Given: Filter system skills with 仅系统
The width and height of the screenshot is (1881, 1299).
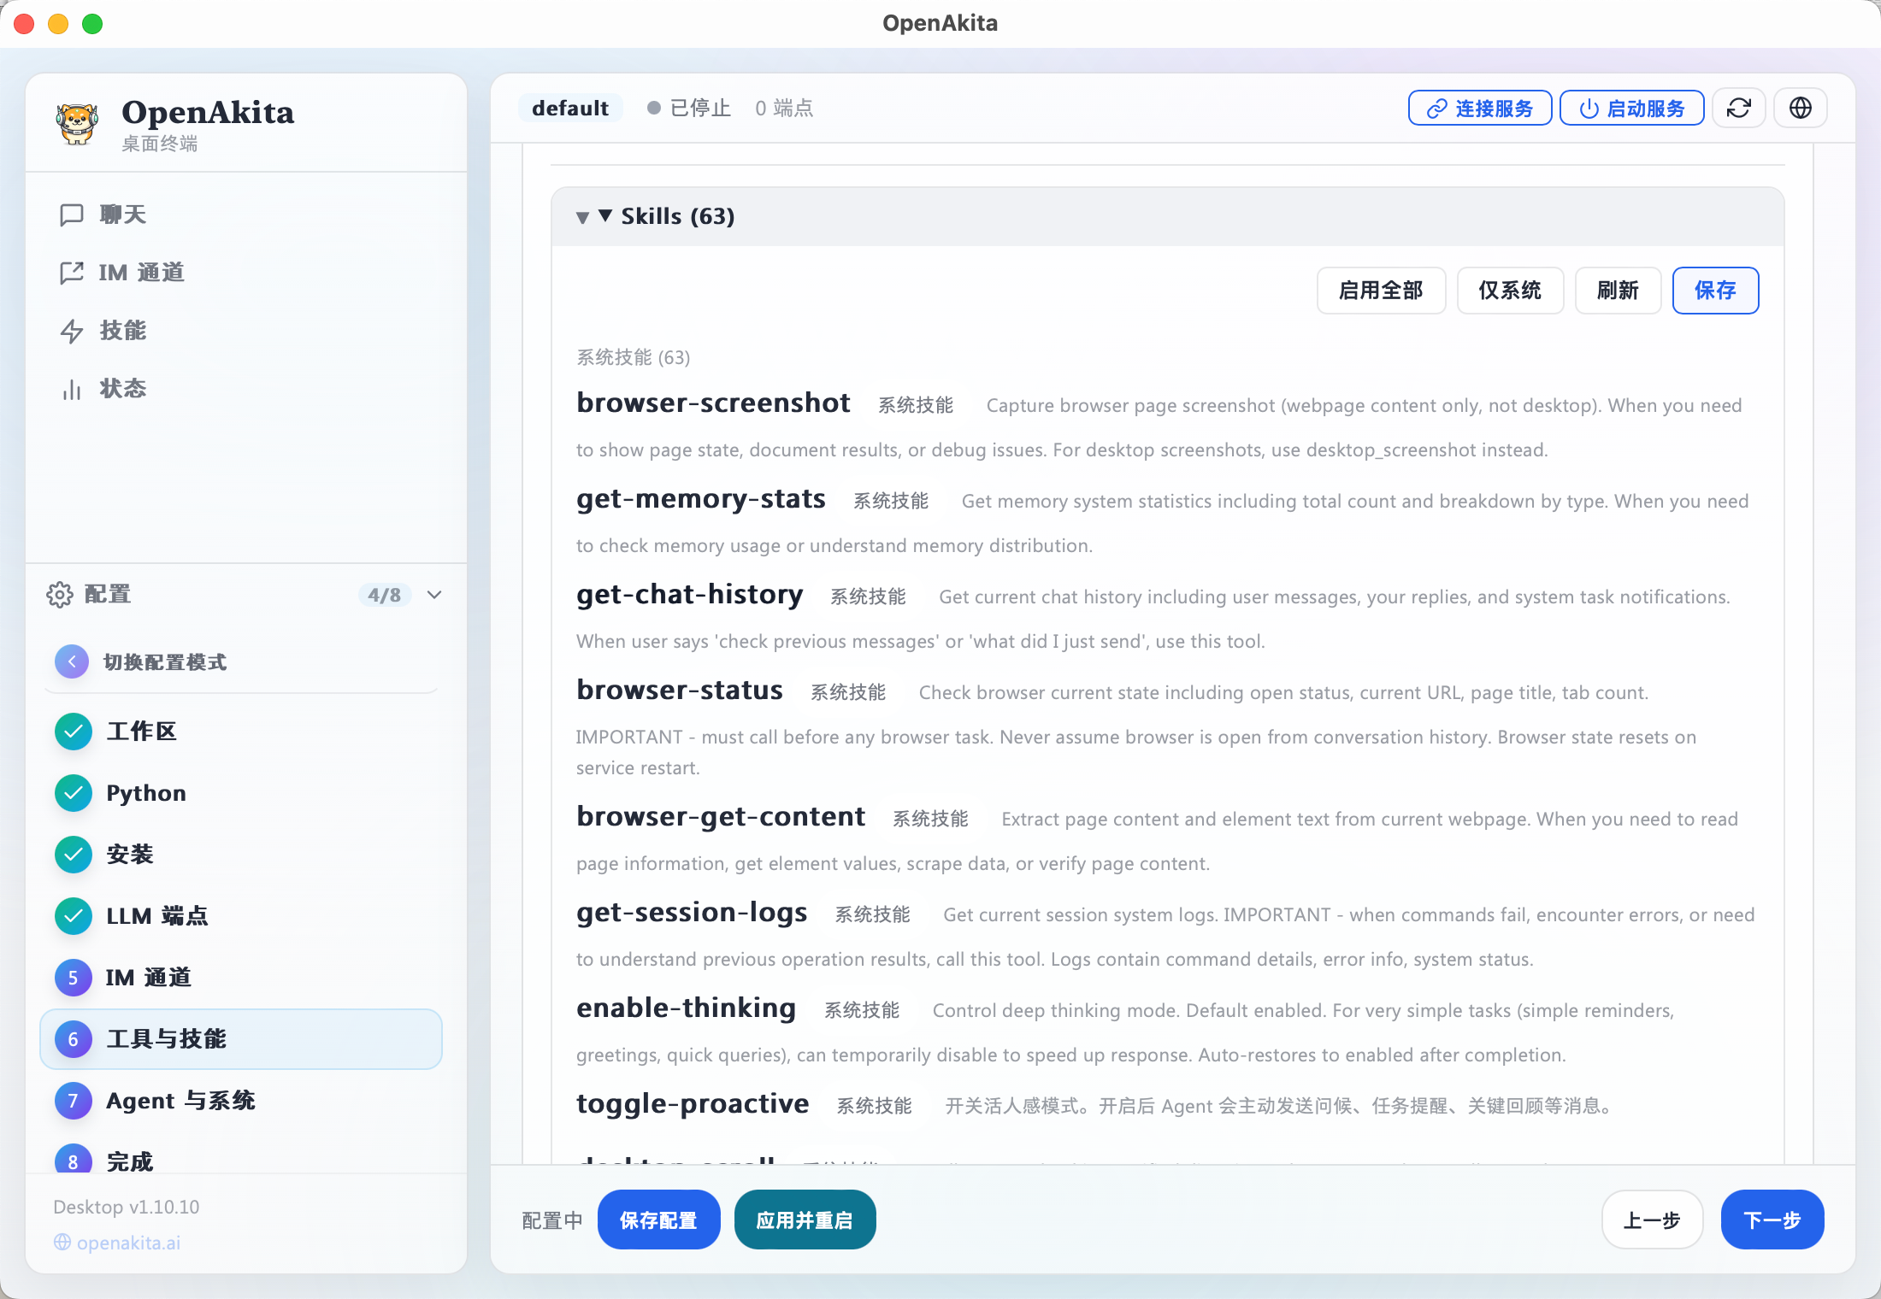Looking at the screenshot, I should tap(1510, 291).
